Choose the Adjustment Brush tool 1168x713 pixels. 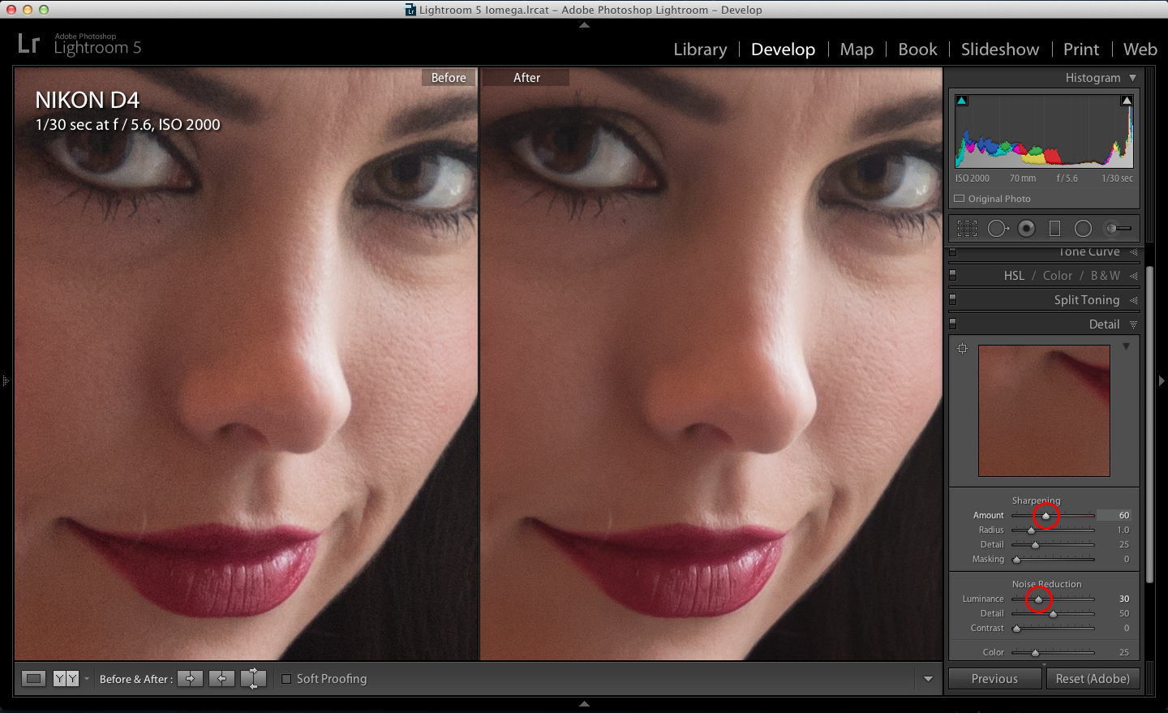[x=1119, y=229]
